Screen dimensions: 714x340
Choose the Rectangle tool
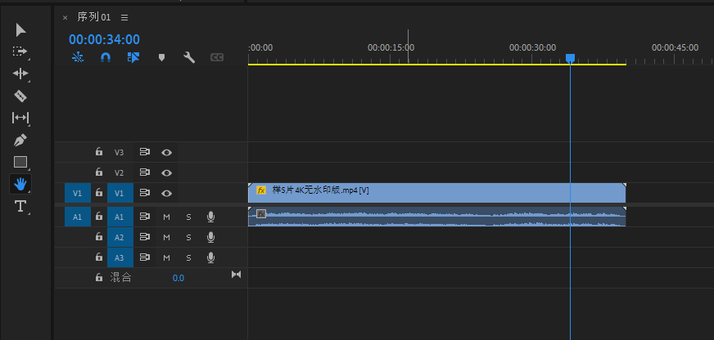pyautogui.click(x=21, y=162)
